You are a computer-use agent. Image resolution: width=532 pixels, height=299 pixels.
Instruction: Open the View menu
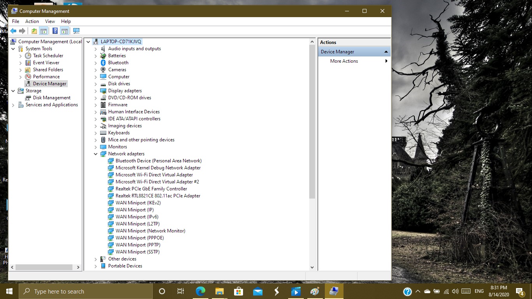coord(50,21)
